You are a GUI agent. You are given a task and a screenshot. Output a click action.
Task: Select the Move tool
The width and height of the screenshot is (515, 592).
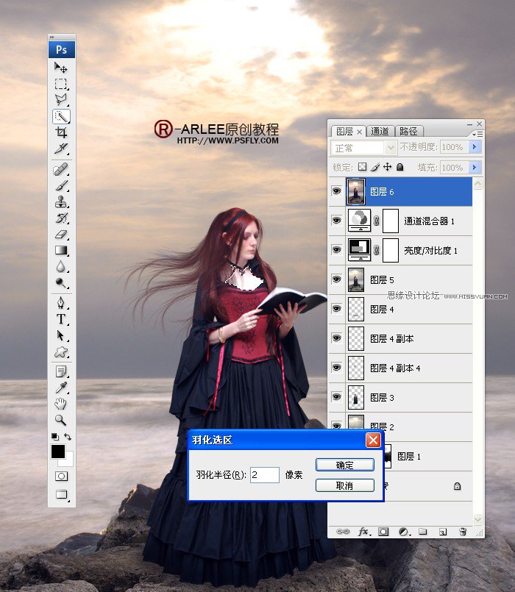pyautogui.click(x=61, y=68)
